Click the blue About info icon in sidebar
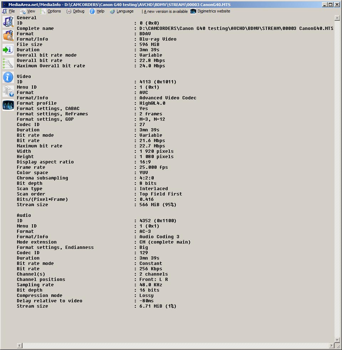This screenshot has height=350, width=342. pyautogui.click(x=8, y=77)
